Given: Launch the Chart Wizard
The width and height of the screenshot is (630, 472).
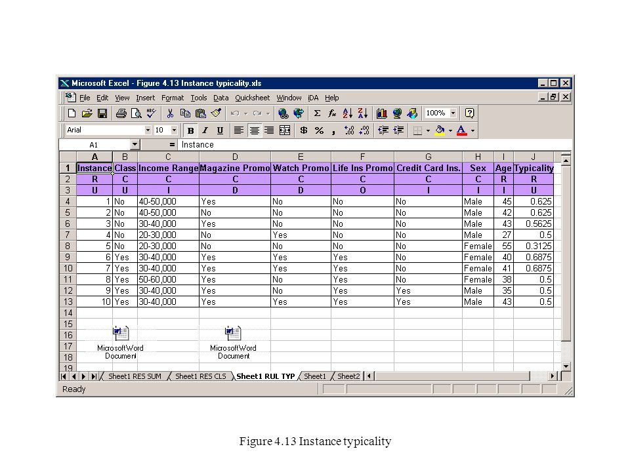Looking at the screenshot, I should 382,113.
